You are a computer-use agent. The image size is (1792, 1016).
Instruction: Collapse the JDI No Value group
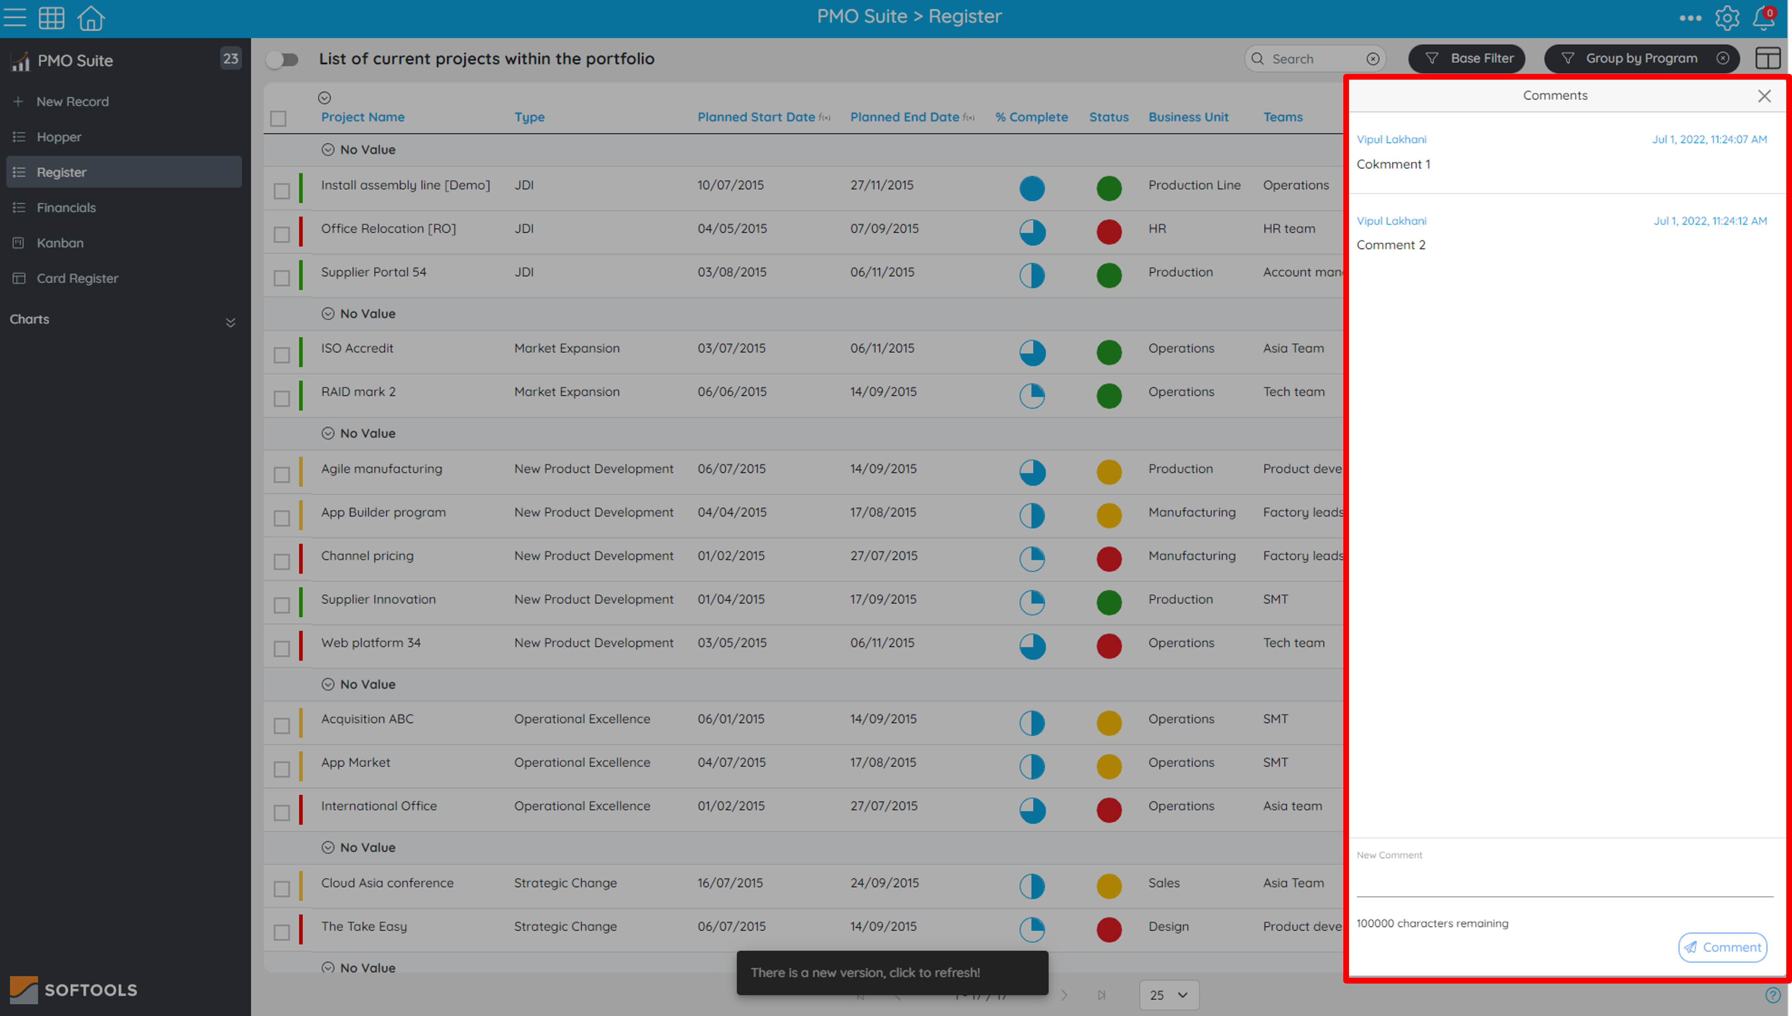click(x=328, y=149)
